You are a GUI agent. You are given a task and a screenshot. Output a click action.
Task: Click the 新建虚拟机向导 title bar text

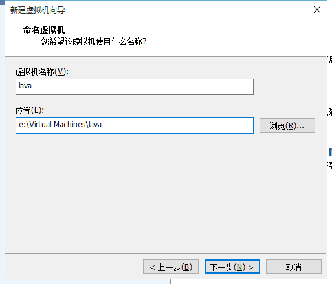click(x=38, y=10)
